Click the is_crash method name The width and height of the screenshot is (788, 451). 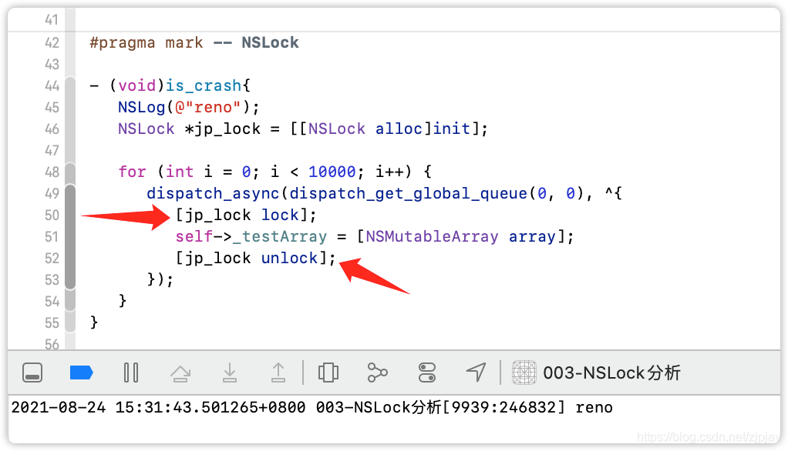coord(204,85)
